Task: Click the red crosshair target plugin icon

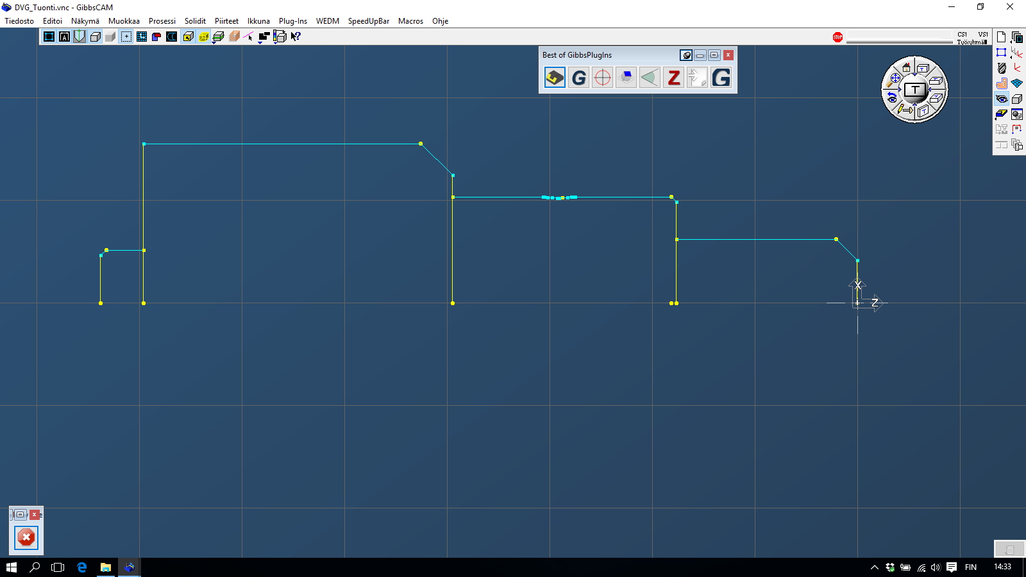Action: pos(603,78)
